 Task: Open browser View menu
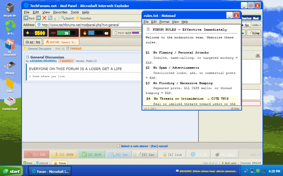pos(46,12)
